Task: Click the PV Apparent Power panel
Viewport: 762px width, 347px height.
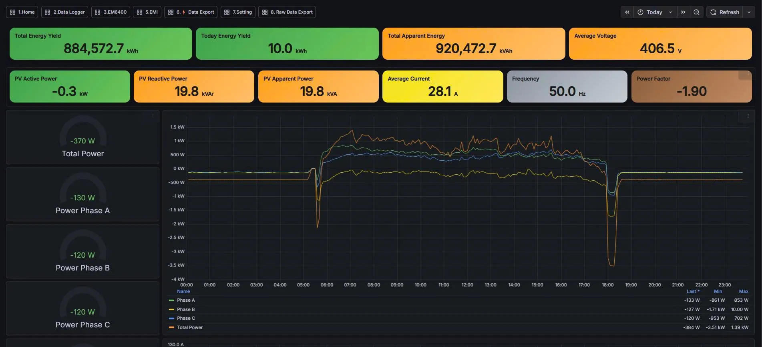Action: click(x=318, y=87)
